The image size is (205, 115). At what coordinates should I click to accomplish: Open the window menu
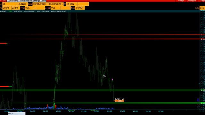pos(192,1)
